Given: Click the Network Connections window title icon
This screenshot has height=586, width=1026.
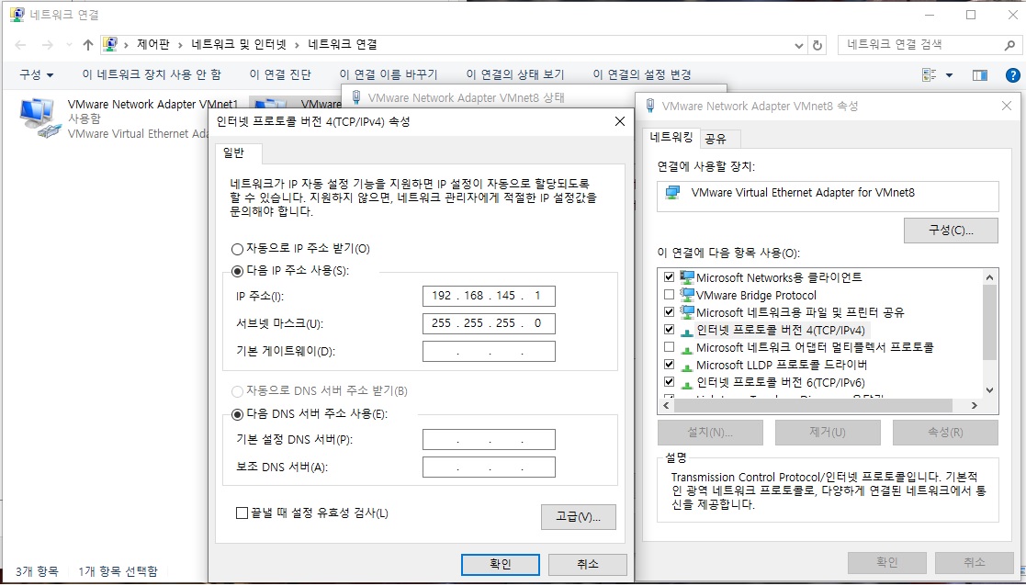Looking at the screenshot, I should pos(17,15).
